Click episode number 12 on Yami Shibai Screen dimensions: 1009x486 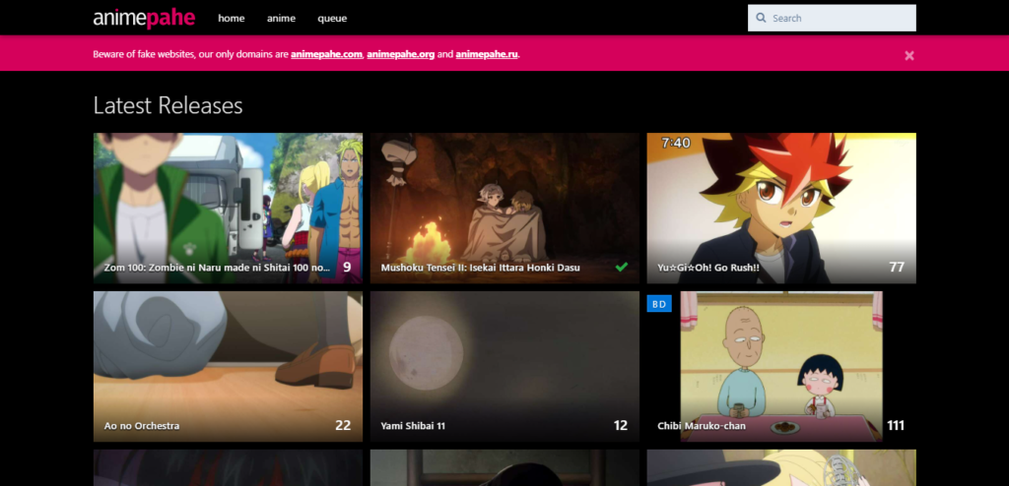[x=621, y=425]
